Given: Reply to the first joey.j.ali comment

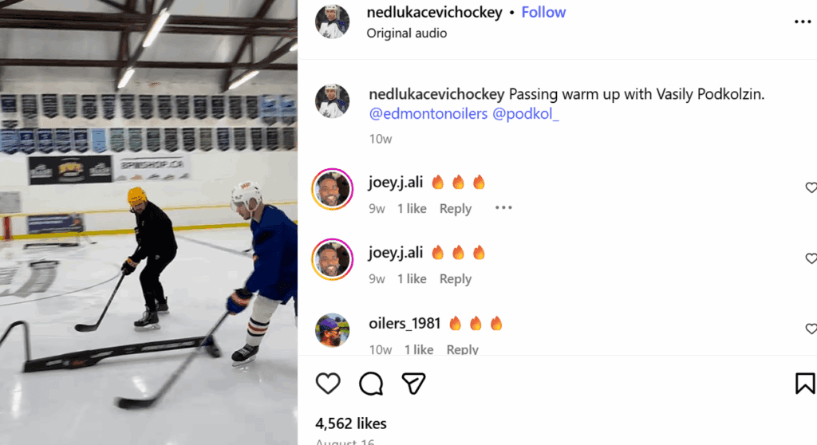Looking at the screenshot, I should 456,209.
